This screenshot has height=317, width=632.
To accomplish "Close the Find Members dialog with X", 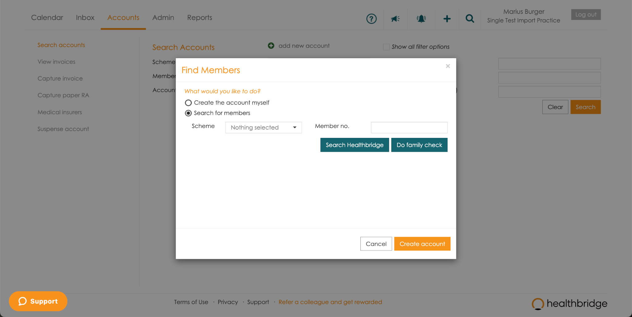I will (448, 66).
